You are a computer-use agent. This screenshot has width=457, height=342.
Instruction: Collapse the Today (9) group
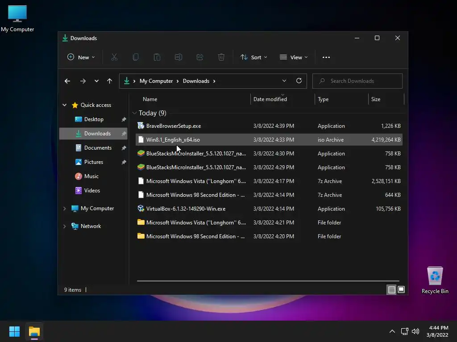134,113
